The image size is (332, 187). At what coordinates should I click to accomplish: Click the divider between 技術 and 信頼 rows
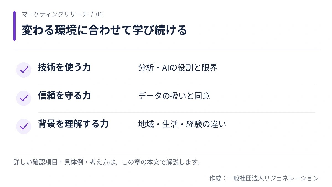(176, 84)
